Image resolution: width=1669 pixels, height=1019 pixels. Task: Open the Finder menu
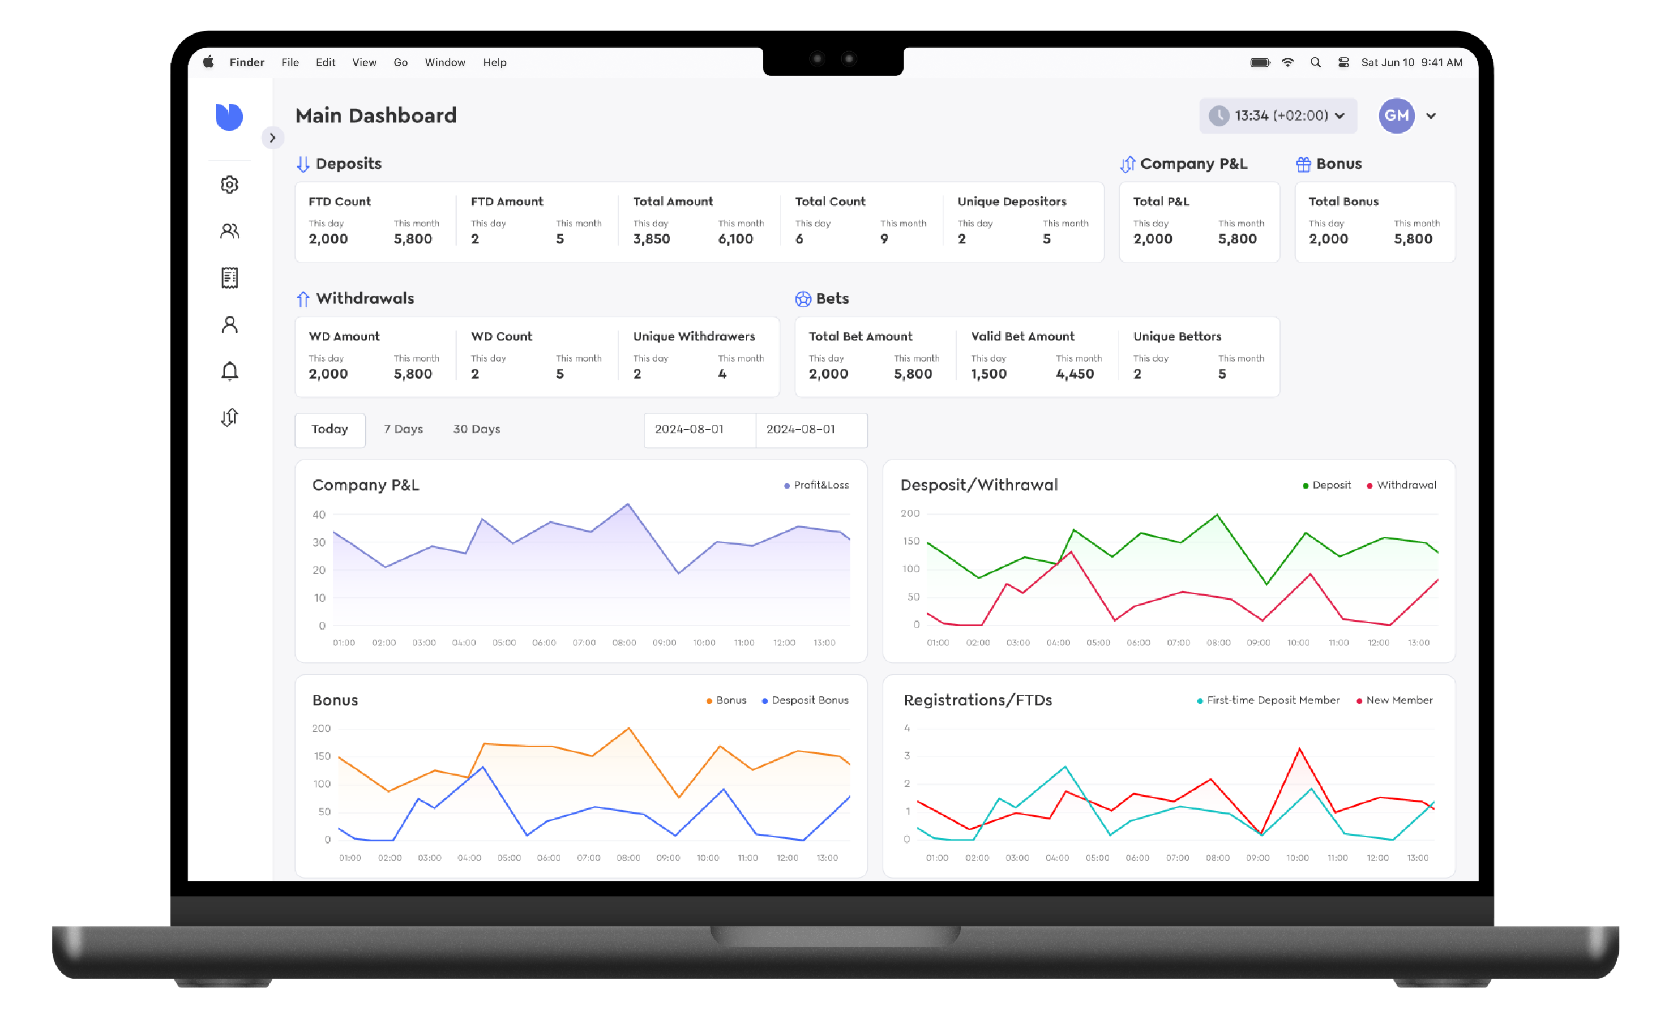247,62
